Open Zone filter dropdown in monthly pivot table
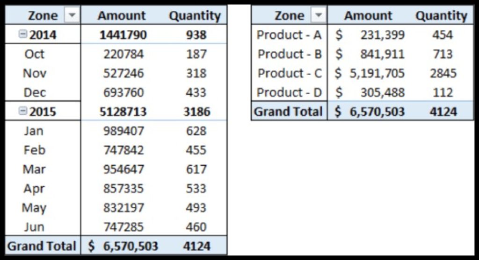479x260 pixels. coord(72,15)
